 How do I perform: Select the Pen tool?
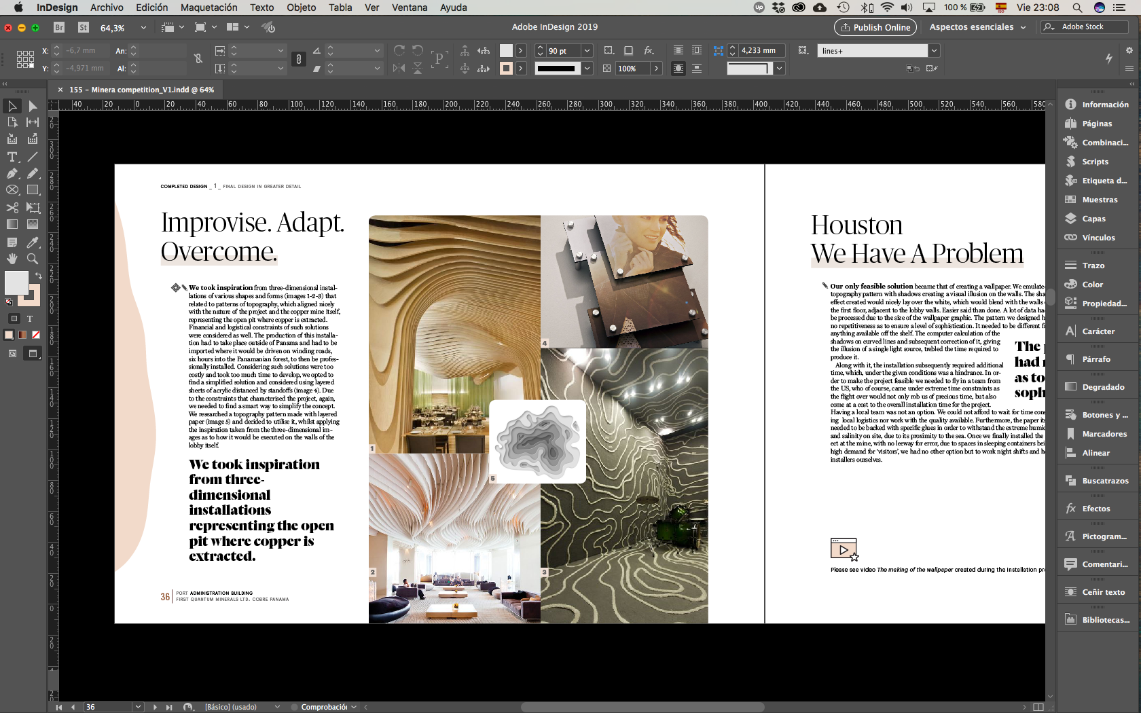tap(12, 174)
